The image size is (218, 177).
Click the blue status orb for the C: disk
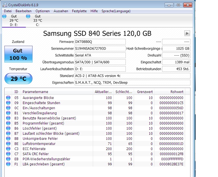(28, 16)
